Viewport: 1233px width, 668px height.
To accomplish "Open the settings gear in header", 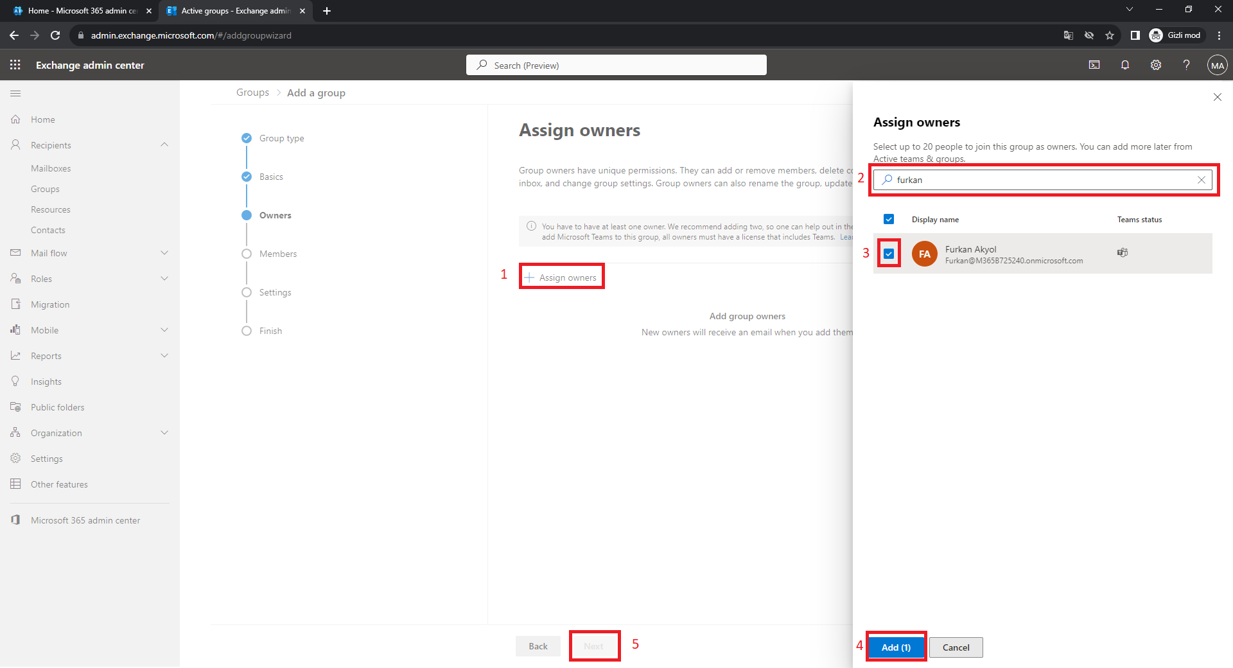I will coord(1155,65).
